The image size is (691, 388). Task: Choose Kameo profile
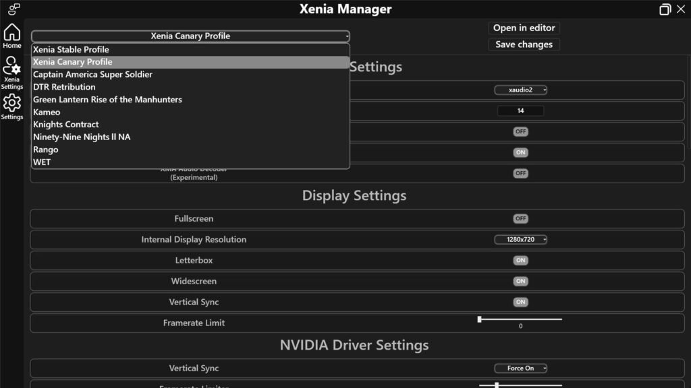click(x=190, y=112)
